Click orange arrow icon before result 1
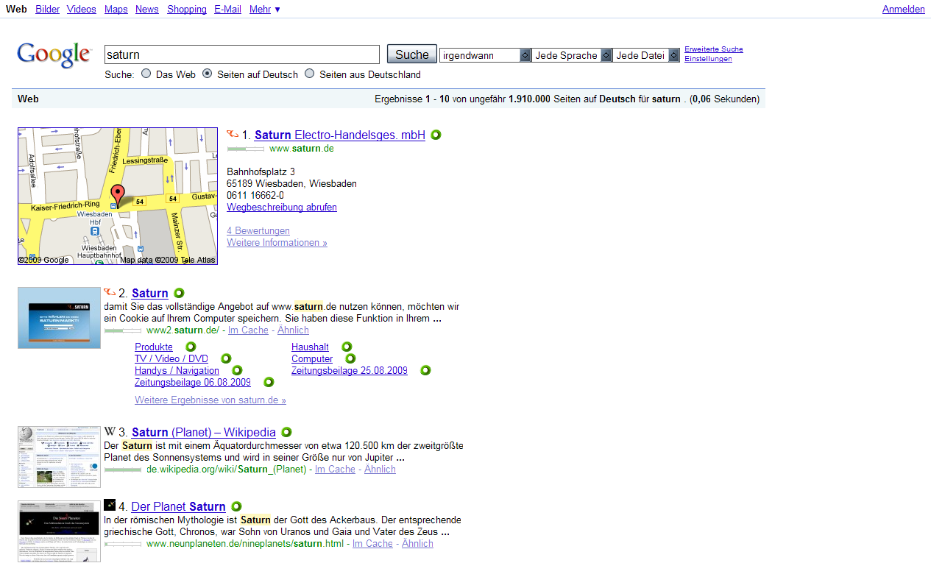931x563 pixels. (233, 135)
